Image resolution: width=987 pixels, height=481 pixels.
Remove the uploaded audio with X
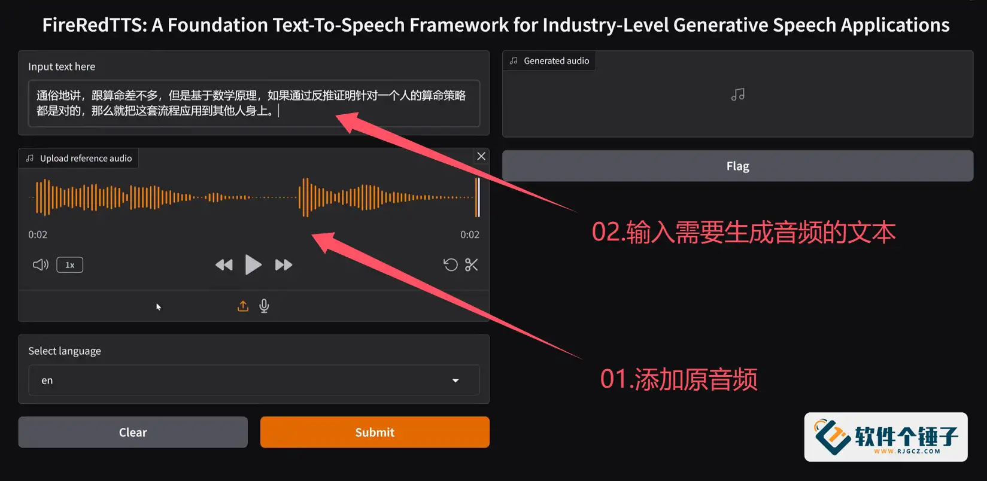[481, 156]
